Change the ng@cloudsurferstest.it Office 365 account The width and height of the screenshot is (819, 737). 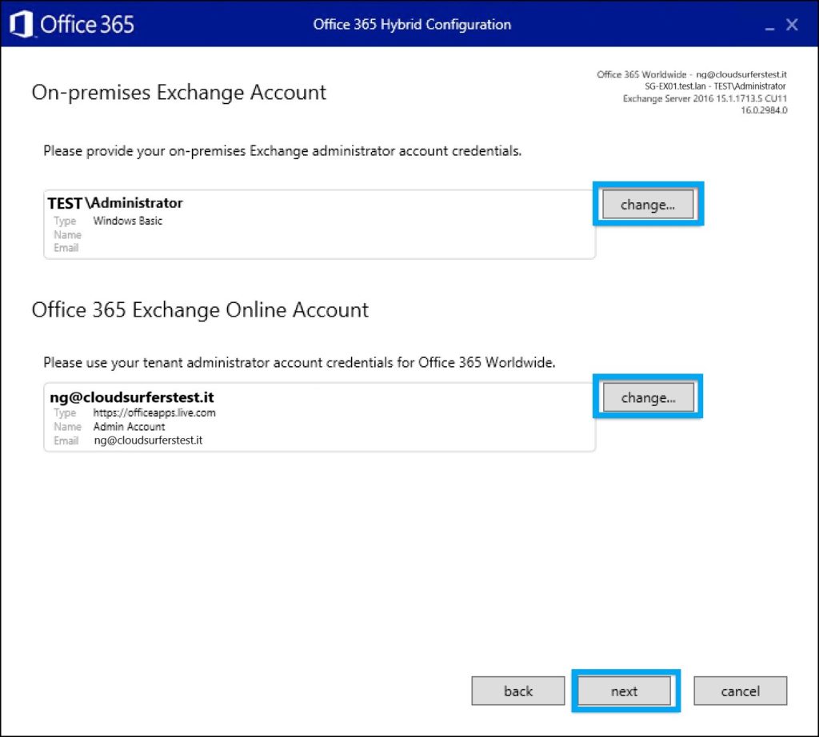[x=648, y=397]
